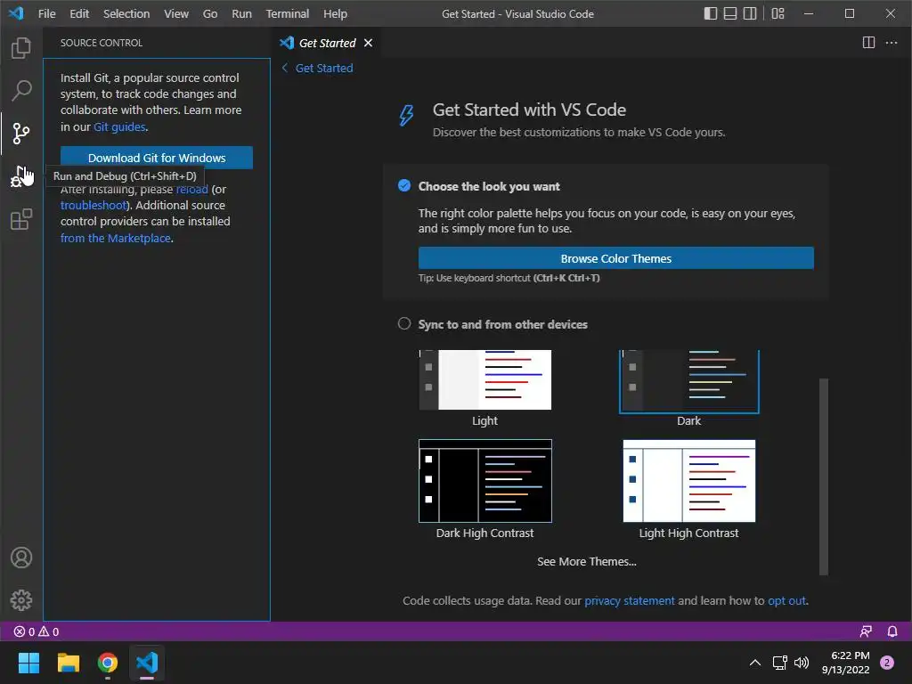Open the Explorer view in activity bar
Image resolution: width=912 pixels, height=684 pixels.
tap(21, 48)
